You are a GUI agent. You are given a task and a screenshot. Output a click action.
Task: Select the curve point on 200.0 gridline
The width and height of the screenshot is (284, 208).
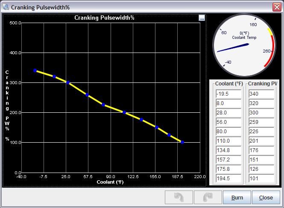(x=124, y=112)
